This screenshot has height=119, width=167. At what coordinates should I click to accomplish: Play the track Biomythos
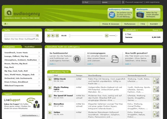[50, 104]
